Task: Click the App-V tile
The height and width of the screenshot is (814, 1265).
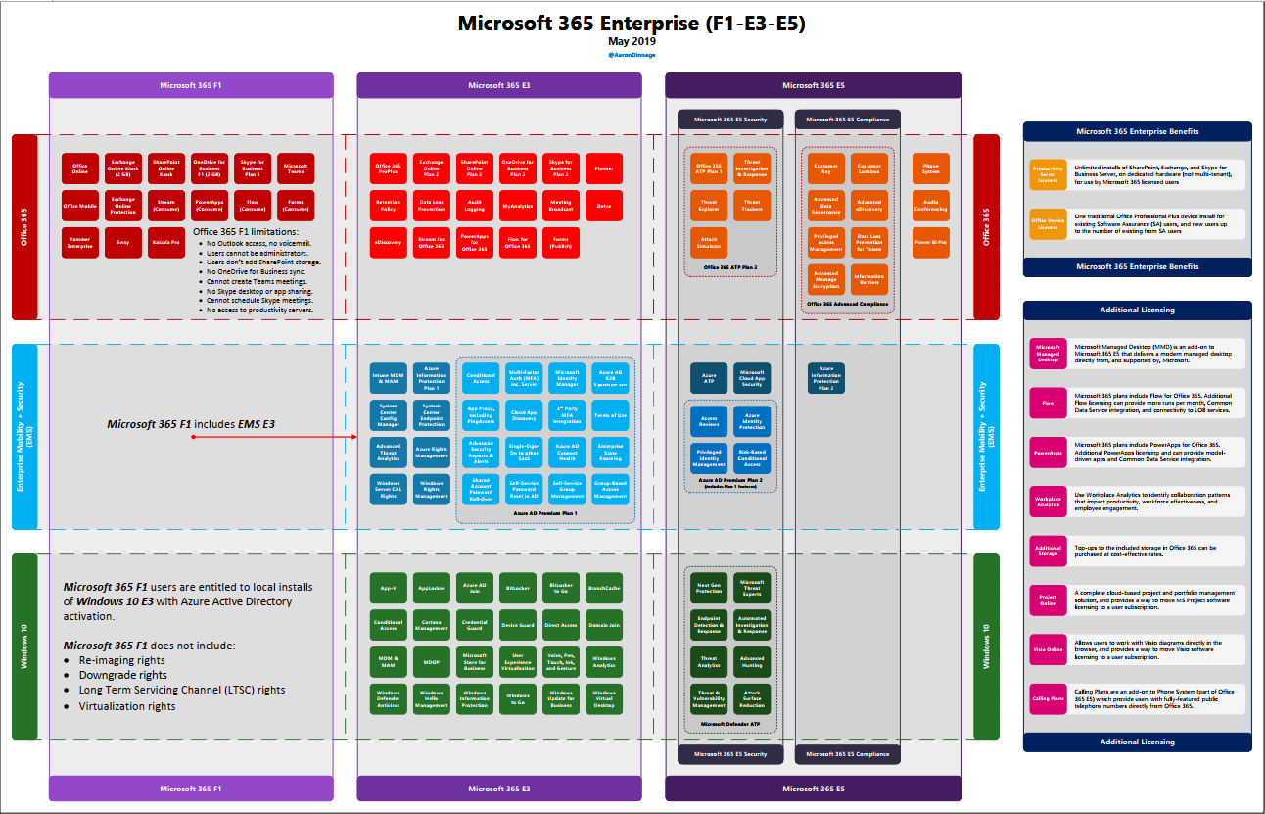Action: 389,588
